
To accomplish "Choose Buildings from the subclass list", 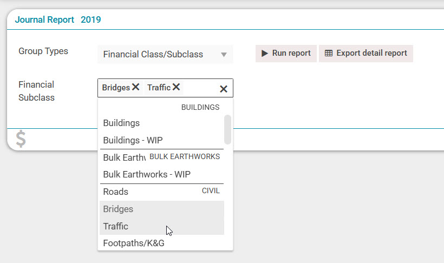I will 121,123.
